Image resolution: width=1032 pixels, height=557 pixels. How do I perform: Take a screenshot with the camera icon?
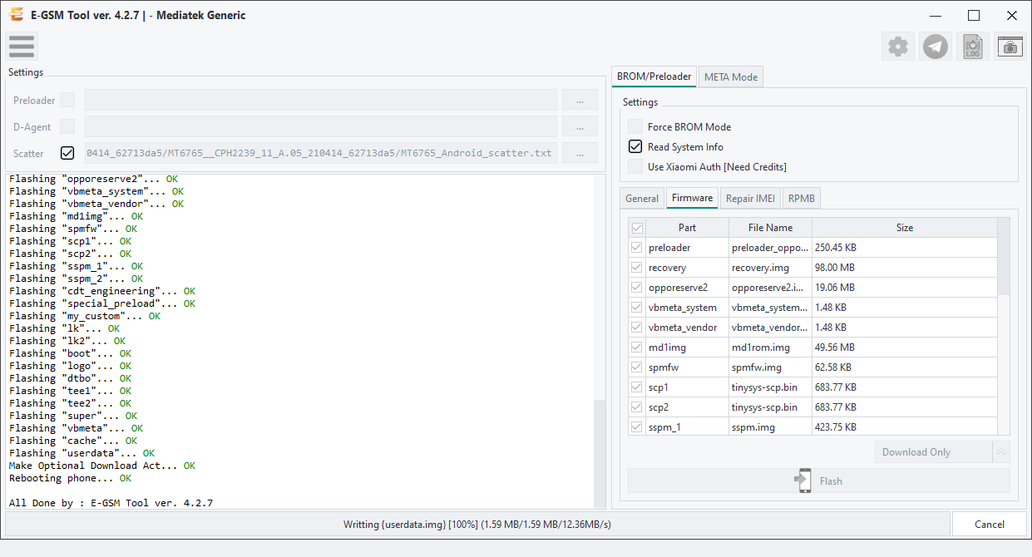click(x=1010, y=47)
